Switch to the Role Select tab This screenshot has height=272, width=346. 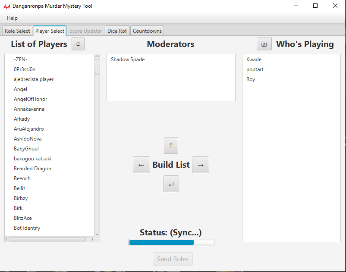click(17, 31)
